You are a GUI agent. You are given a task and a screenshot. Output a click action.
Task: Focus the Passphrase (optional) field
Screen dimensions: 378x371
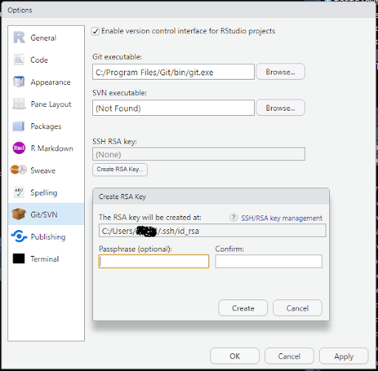click(x=154, y=261)
